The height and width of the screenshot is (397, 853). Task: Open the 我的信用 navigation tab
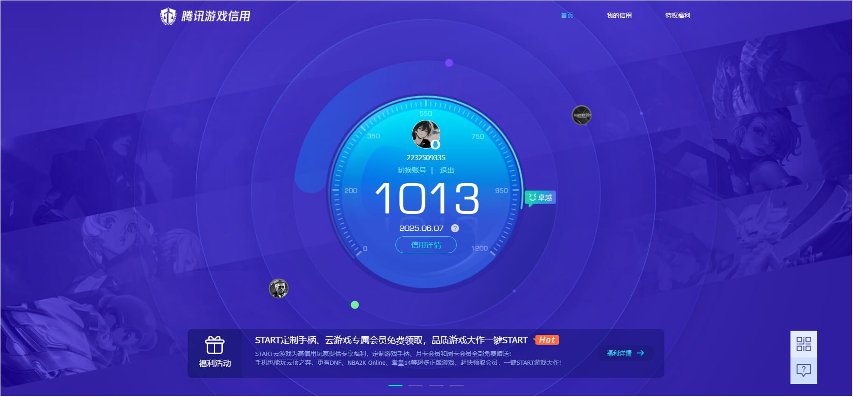[619, 15]
